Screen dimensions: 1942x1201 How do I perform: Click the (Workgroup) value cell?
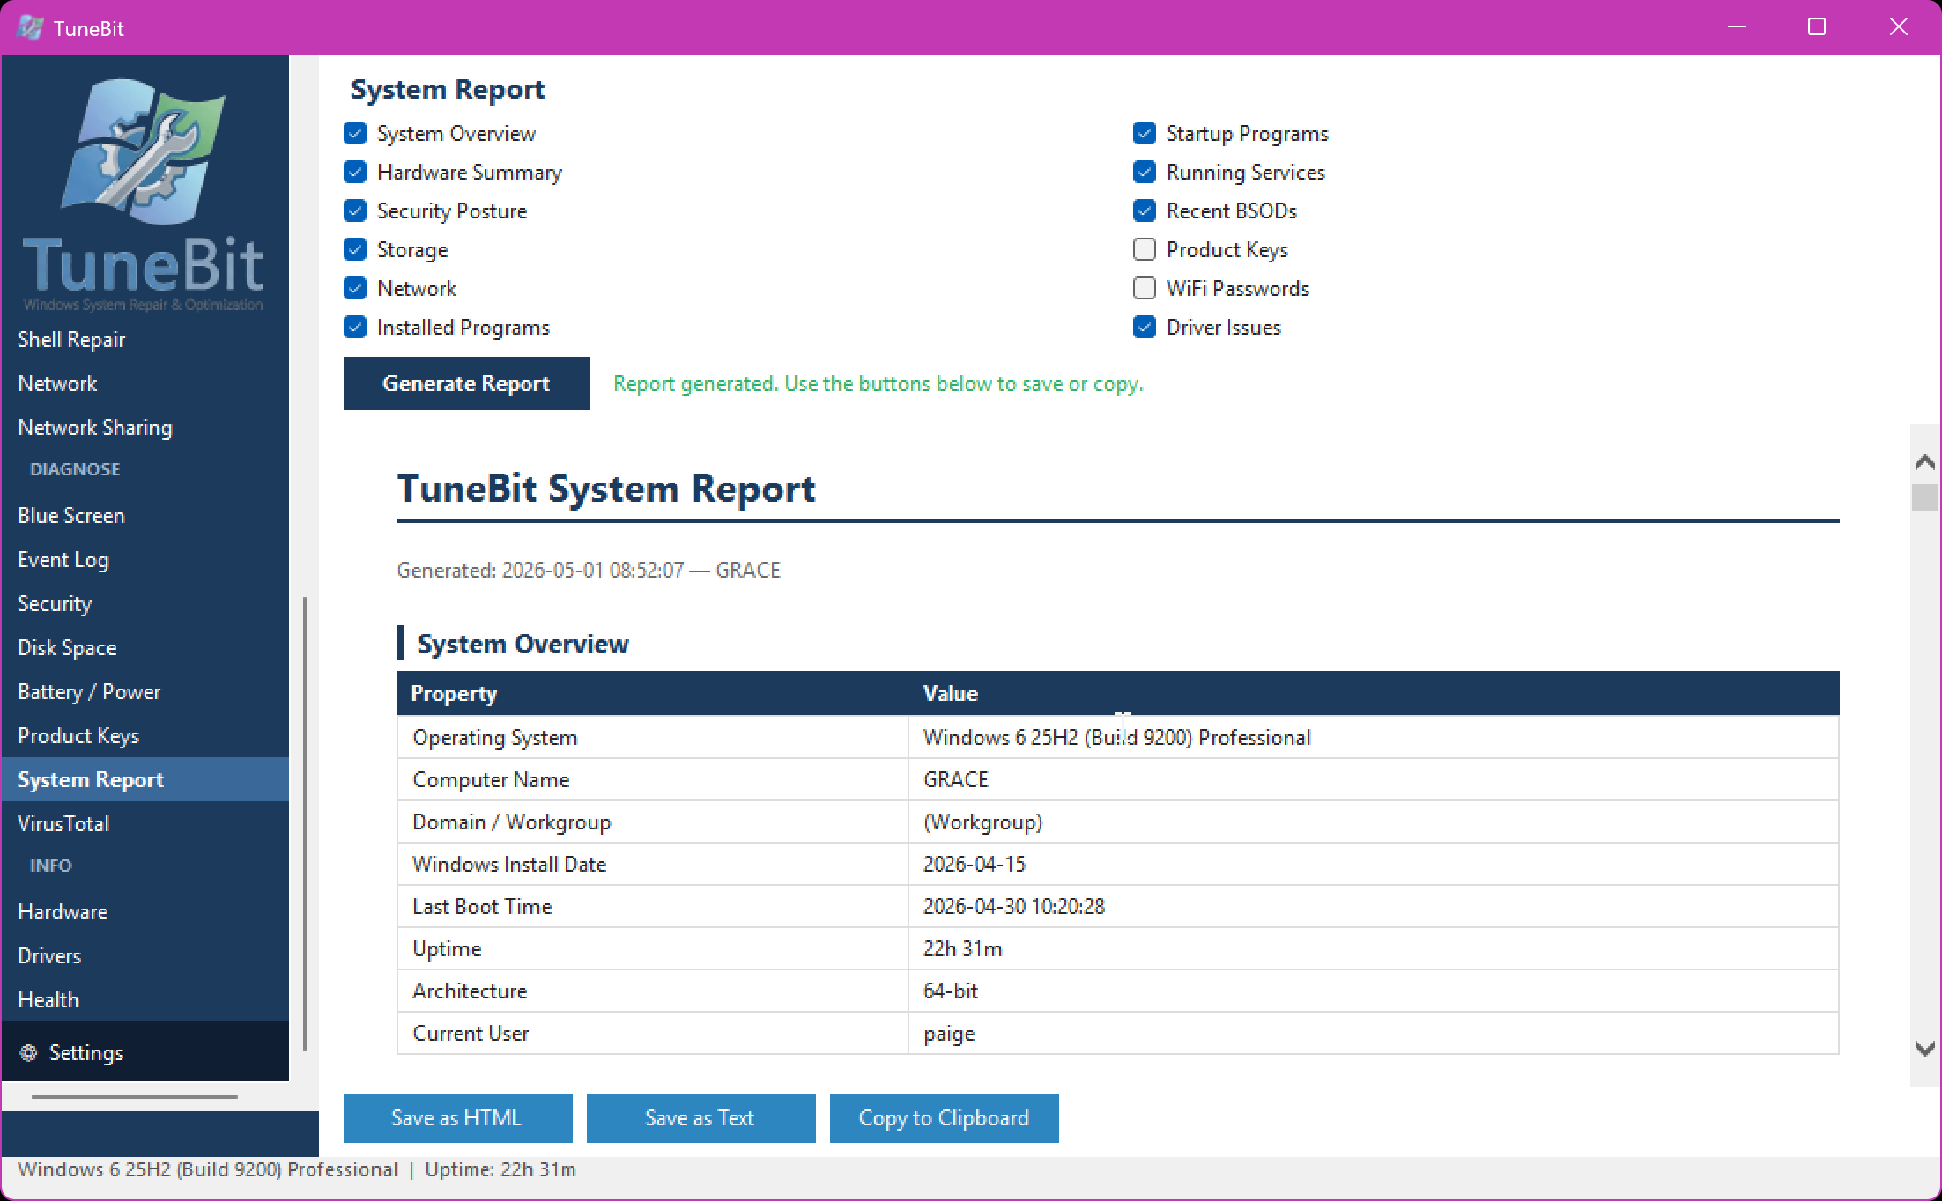1374,822
